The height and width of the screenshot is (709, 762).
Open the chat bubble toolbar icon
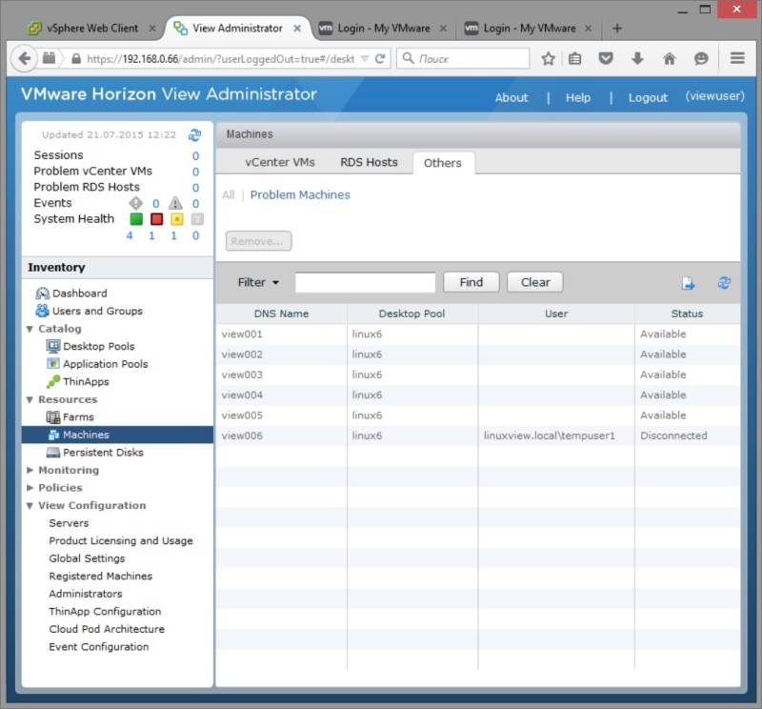tap(701, 59)
